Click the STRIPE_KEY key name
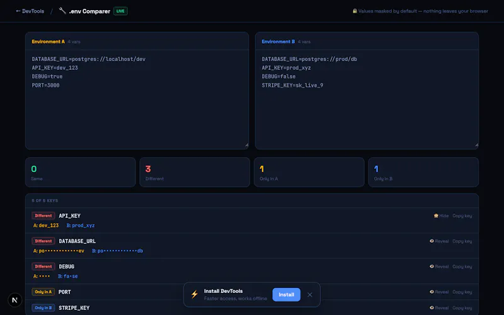The width and height of the screenshot is (504, 315). click(x=74, y=307)
